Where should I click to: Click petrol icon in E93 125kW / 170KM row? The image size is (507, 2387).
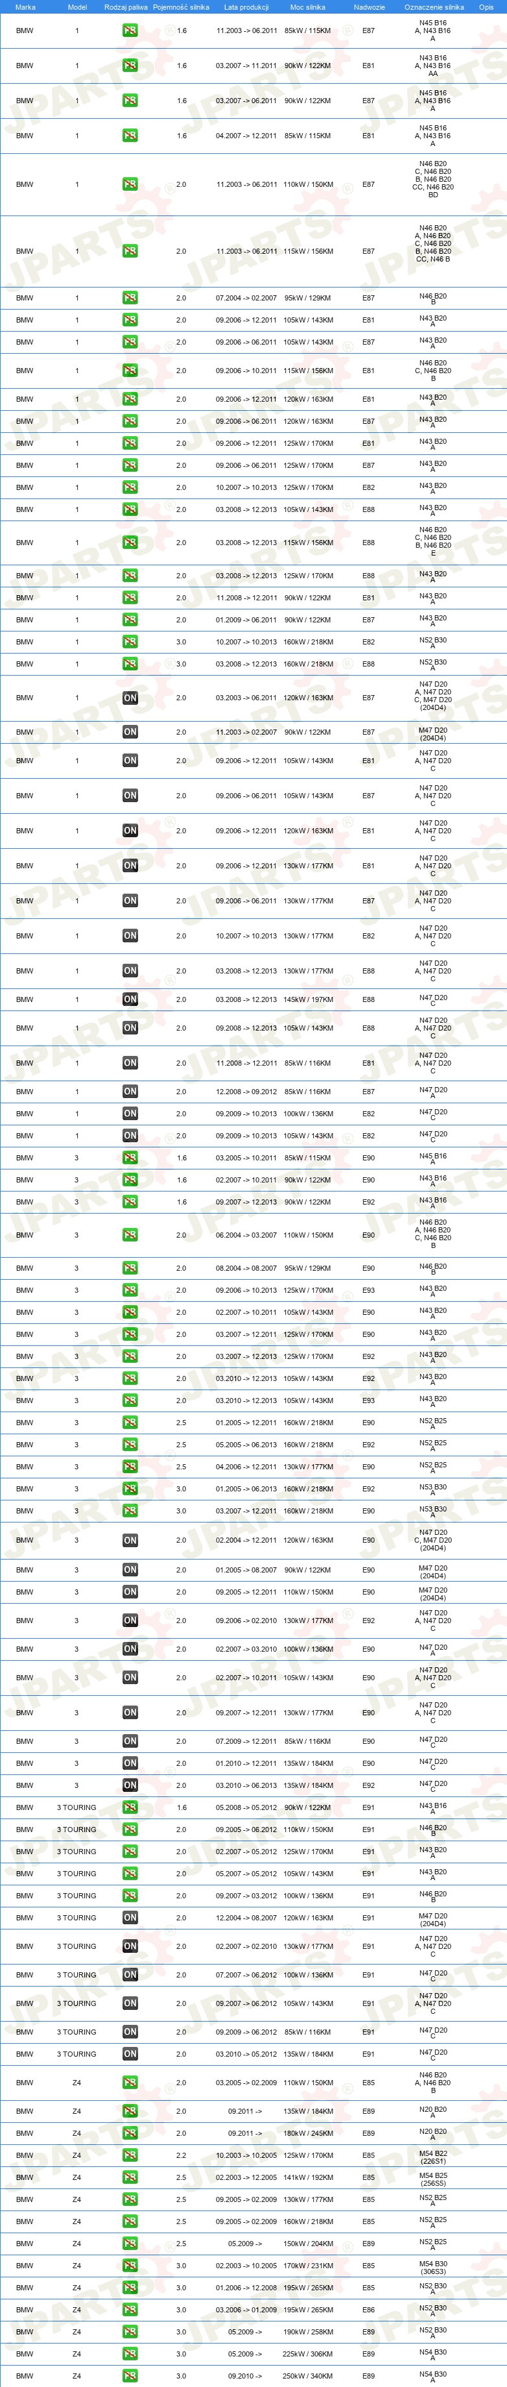130,1290
